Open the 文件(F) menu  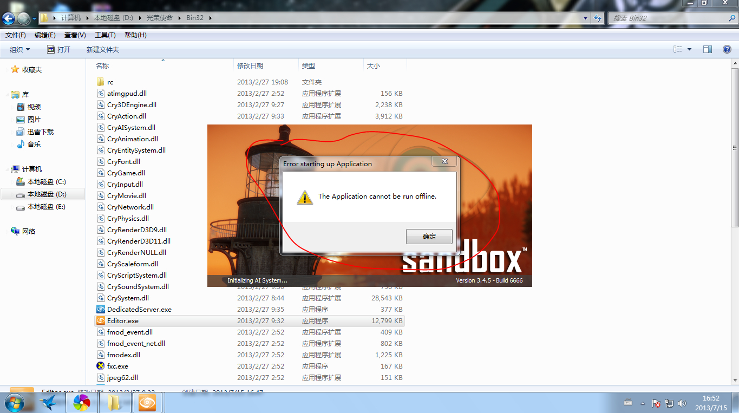[16, 35]
